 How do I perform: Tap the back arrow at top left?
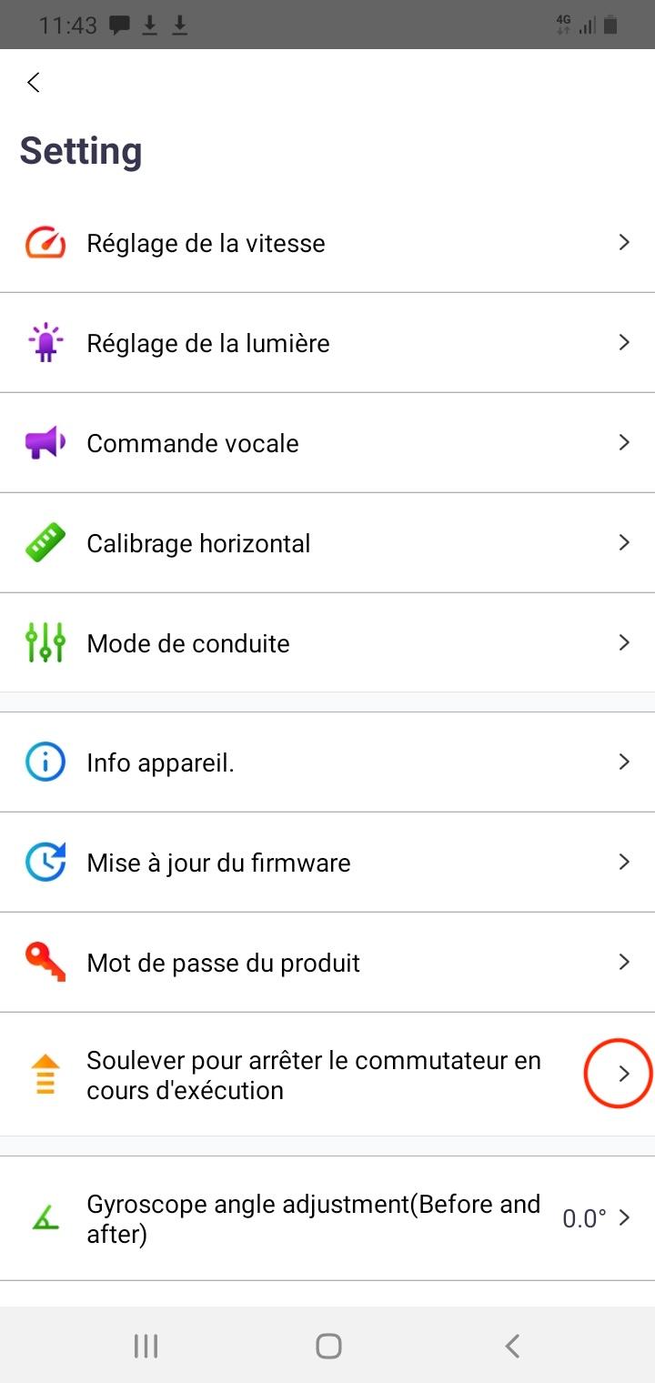[x=34, y=83]
